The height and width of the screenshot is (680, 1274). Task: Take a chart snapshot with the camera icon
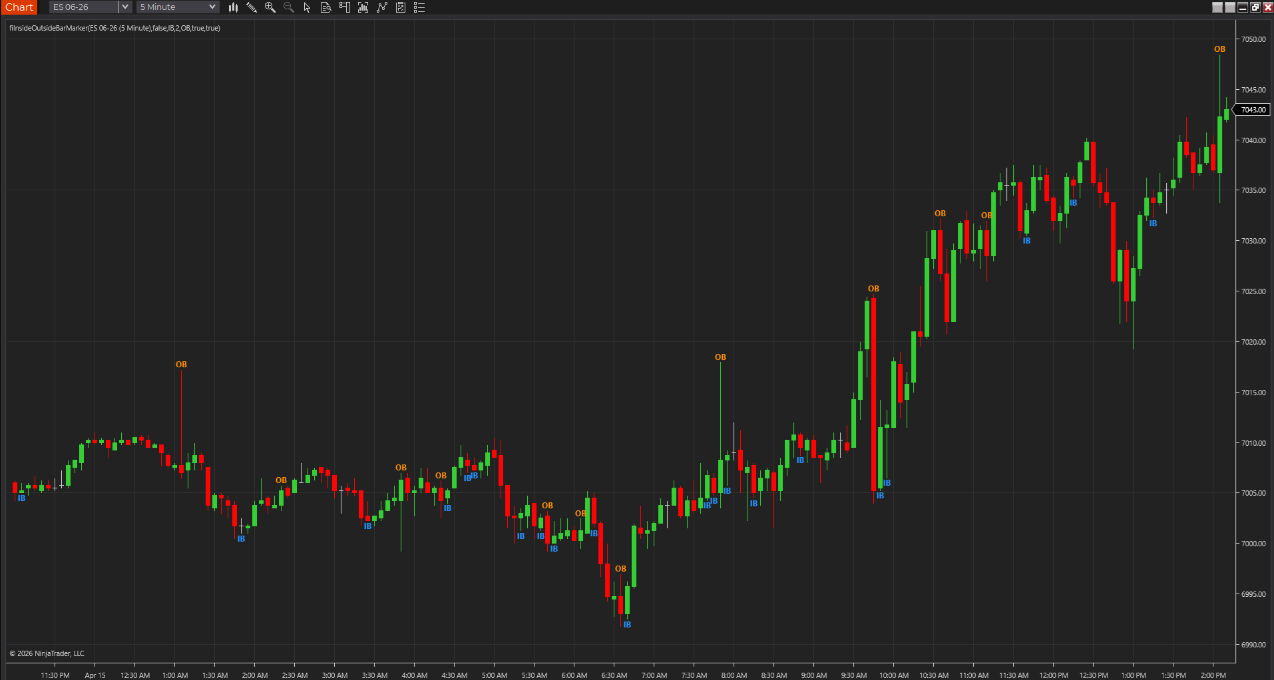pos(400,7)
